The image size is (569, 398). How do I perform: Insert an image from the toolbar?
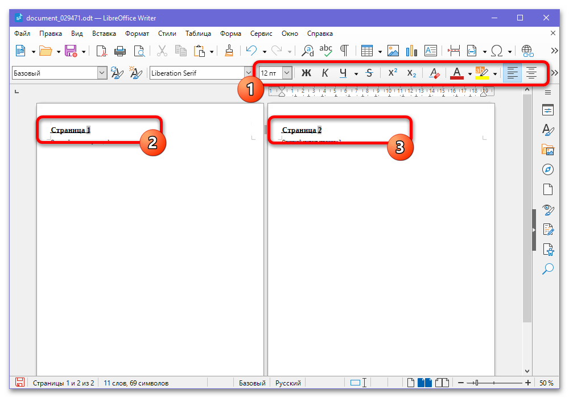[x=393, y=51]
